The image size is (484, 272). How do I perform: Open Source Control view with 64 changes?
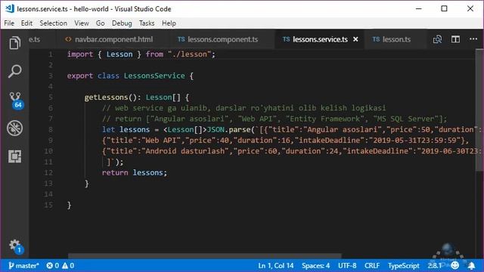pos(15,100)
